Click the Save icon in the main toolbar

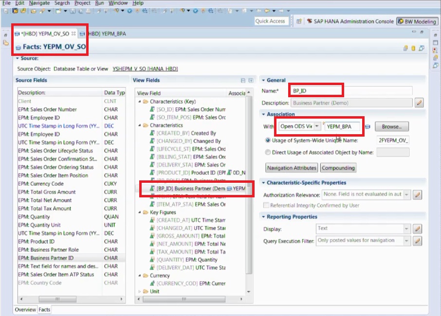[x=73, y=11]
